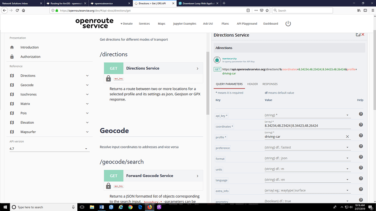Close the Directions Service panel
The height and width of the screenshot is (211, 376).
coord(363,34)
